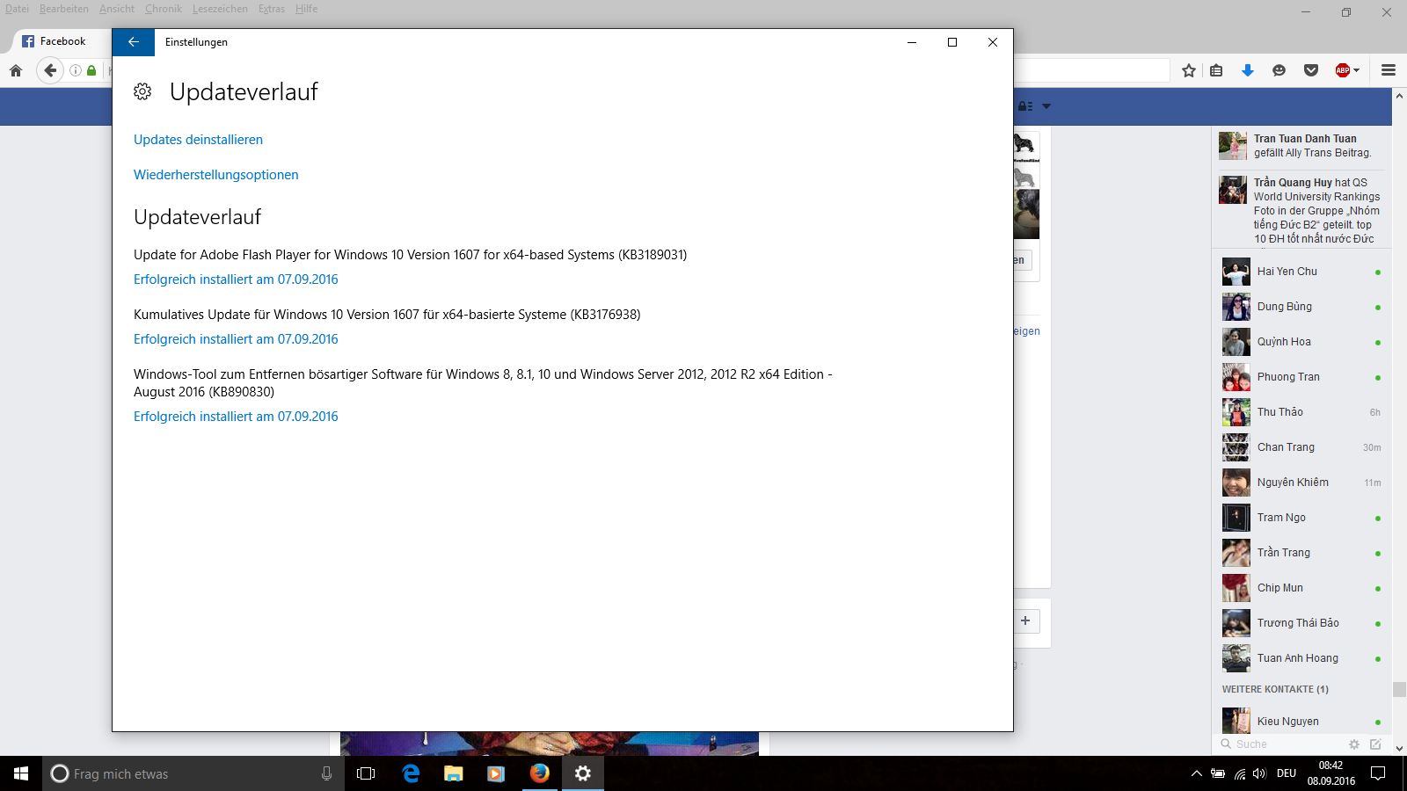Open Wiederherstellungsoptionen link

[215, 175]
